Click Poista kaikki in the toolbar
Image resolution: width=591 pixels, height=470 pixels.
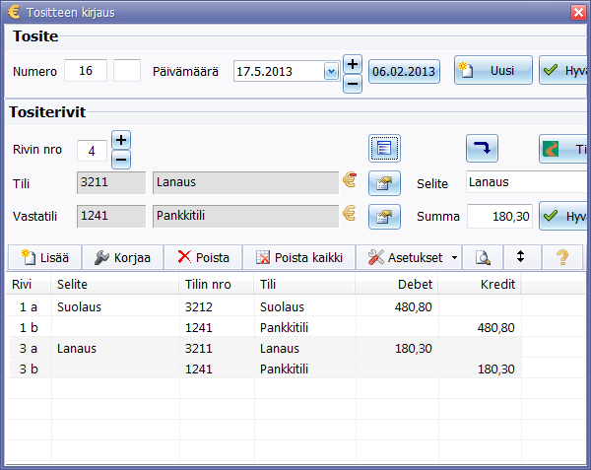299,257
